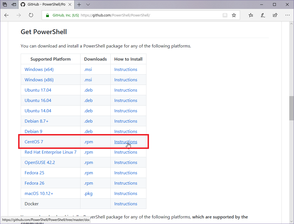Download the Fedora 26 .rpm
The width and height of the screenshot is (294, 224).
point(89,183)
